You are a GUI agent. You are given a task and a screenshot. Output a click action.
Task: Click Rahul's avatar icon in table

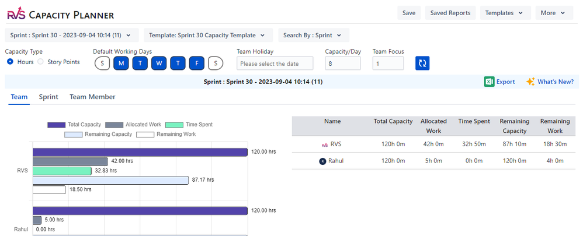pos(322,161)
